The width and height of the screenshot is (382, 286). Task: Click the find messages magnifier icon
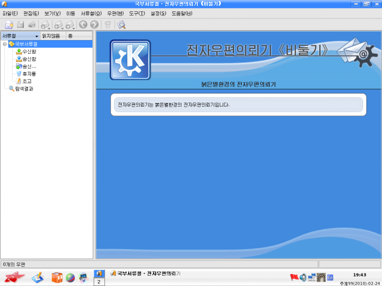(121, 24)
